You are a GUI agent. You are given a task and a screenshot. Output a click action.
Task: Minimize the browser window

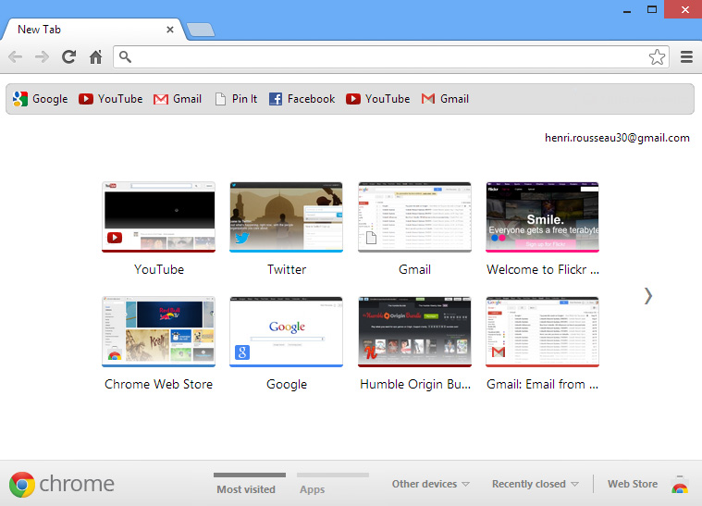tap(627, 10)
